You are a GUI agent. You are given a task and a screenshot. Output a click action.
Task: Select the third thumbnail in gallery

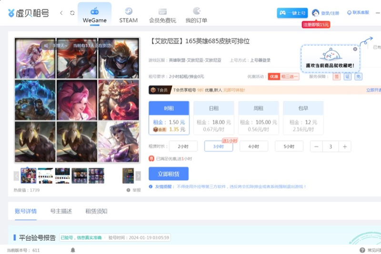click(62, 175)
